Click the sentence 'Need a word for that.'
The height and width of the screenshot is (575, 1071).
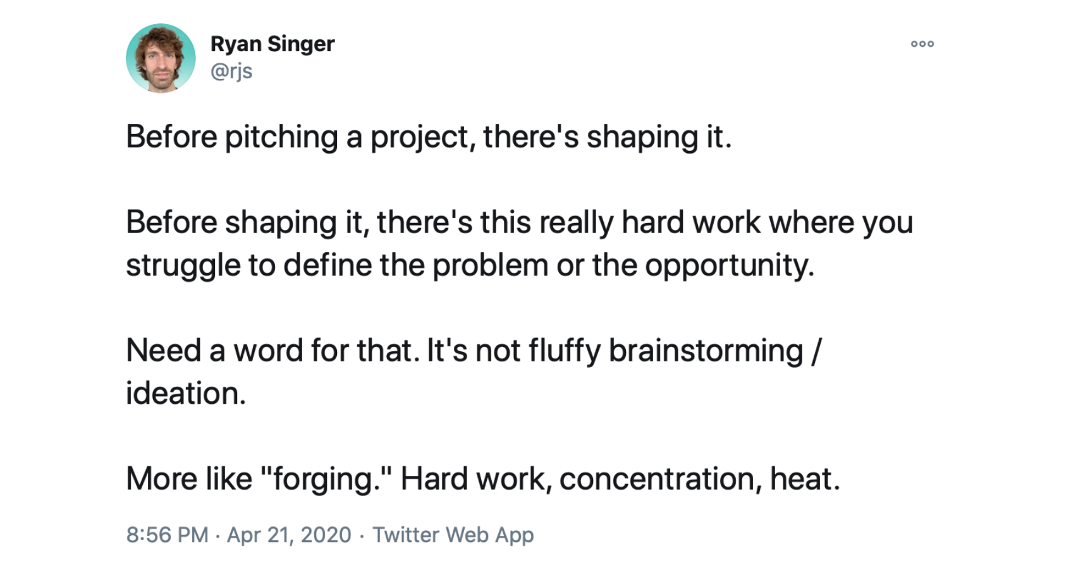coord(272,350)
